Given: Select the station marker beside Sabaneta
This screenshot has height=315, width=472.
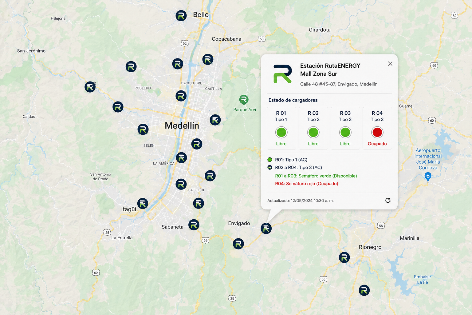Looking at the screenshot, I should 194,225.
